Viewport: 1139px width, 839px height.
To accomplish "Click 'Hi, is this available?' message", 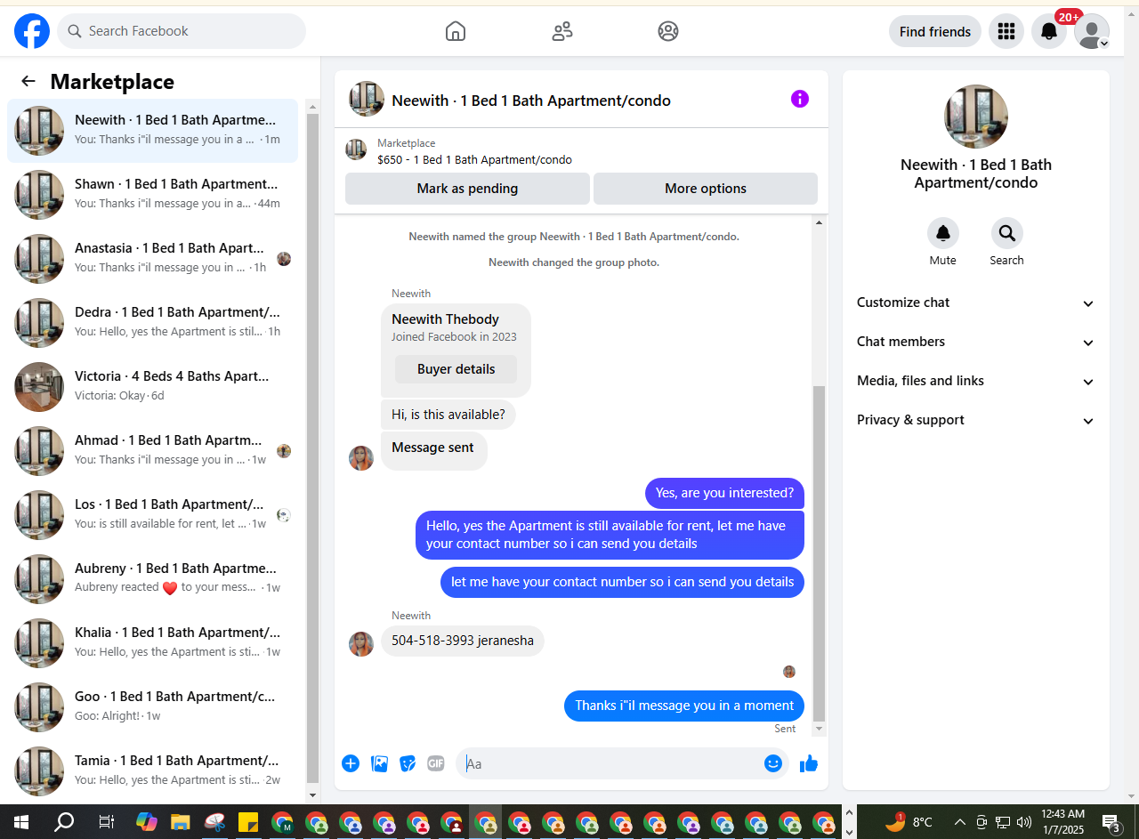I will [x=448, y=415].
